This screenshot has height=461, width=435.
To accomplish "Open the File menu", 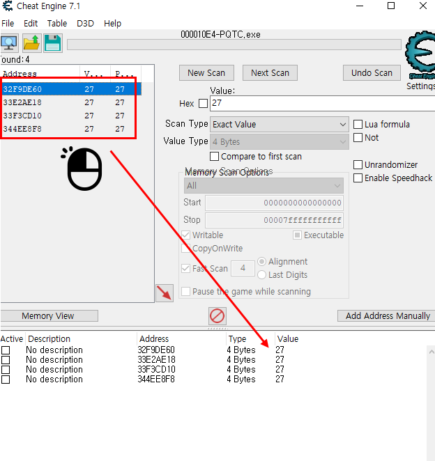I will (x=8, y=23).
